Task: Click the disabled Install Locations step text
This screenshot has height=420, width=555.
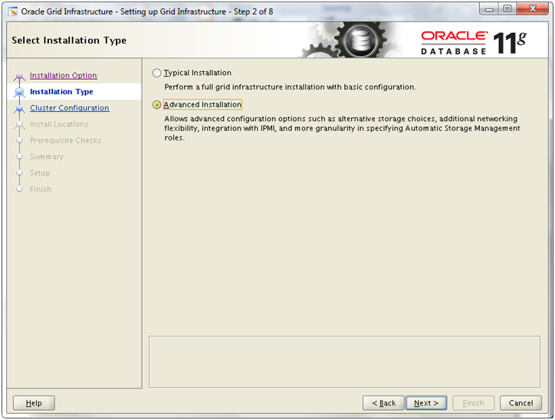Action: coord(59,124)
